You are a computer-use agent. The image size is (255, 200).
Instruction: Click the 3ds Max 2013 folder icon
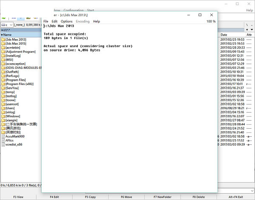point(3,39)
